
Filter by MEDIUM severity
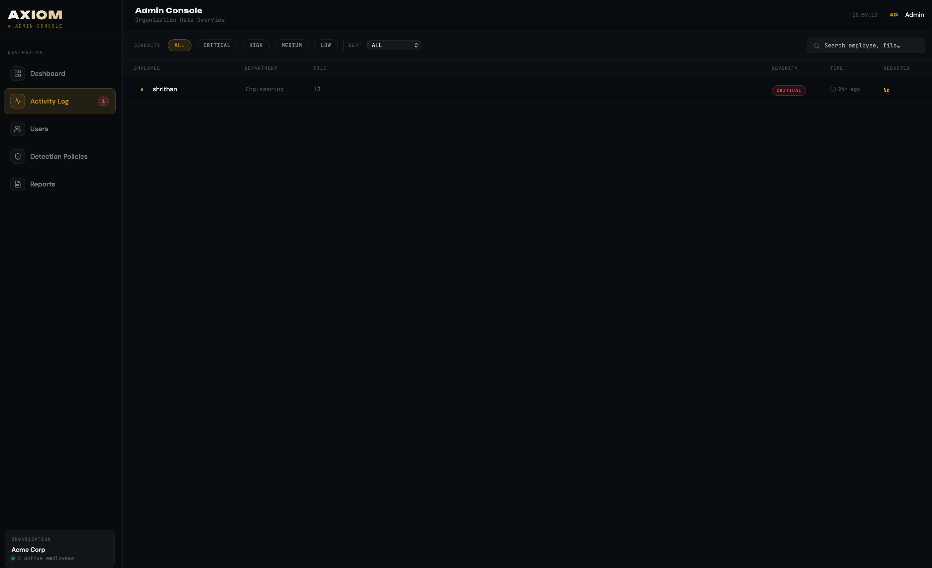click(x=292, y=45)
